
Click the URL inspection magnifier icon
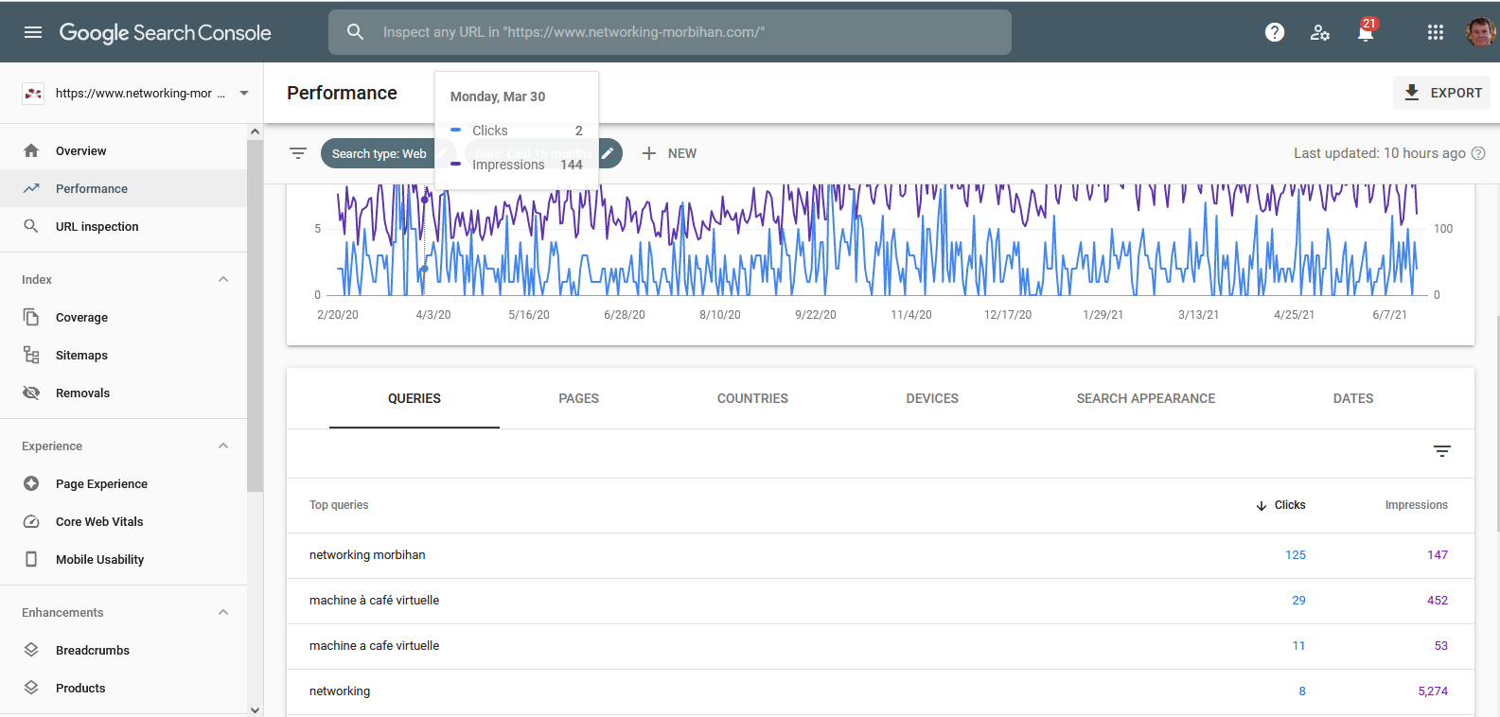click(x=31, y=226)
